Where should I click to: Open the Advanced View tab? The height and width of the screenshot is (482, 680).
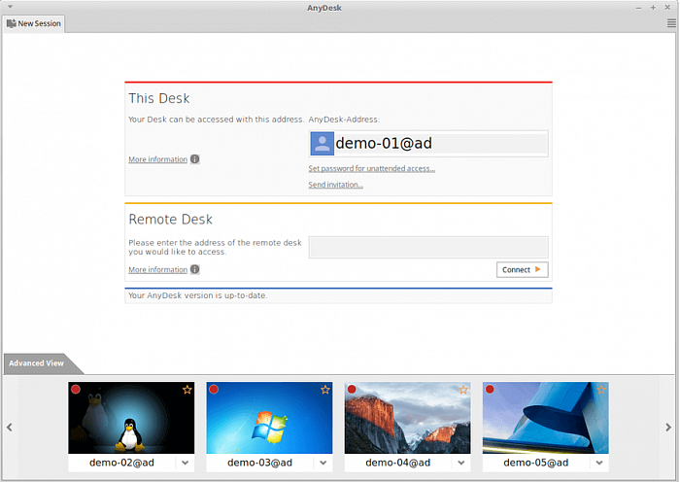tap(37, 363)
